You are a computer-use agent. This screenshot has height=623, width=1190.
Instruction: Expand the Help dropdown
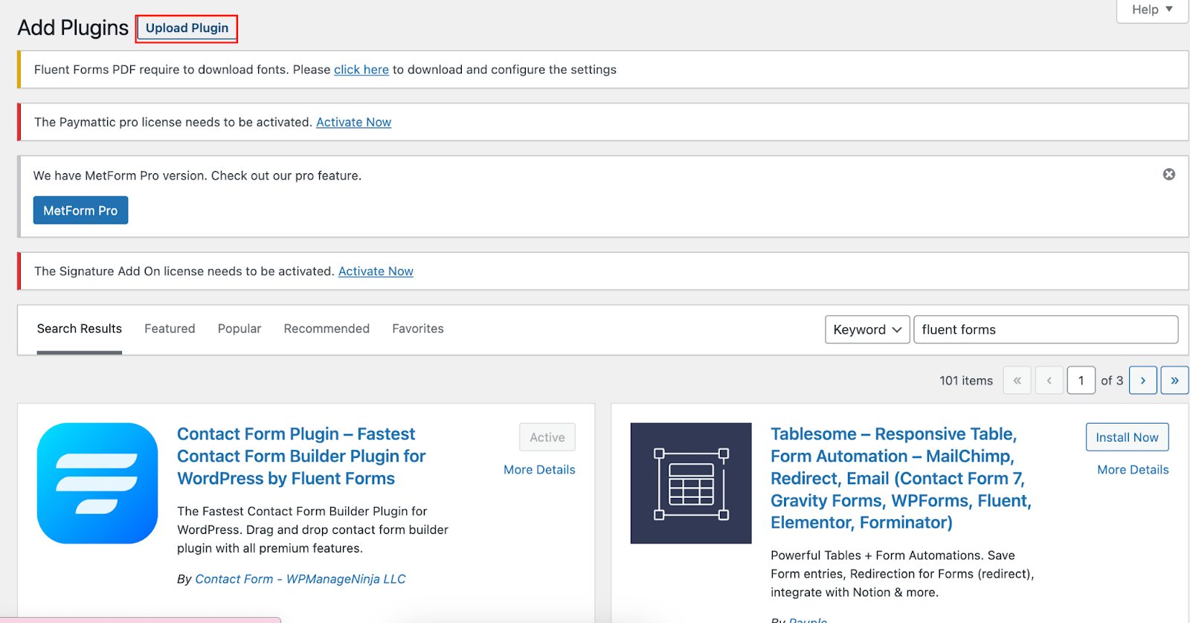coord(1152,10)
